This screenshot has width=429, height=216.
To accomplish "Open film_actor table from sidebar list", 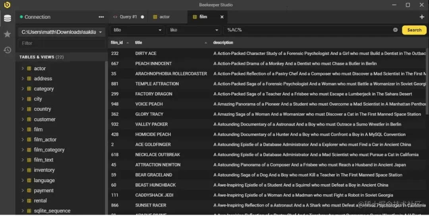I will [x=45, y=139].
